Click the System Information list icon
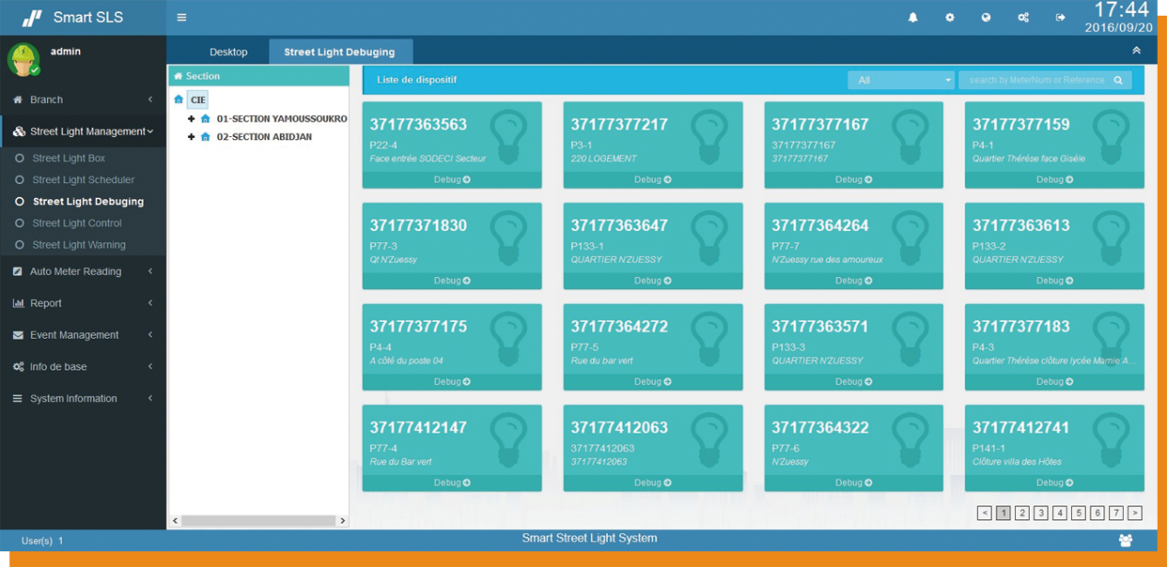 [18, 399]
